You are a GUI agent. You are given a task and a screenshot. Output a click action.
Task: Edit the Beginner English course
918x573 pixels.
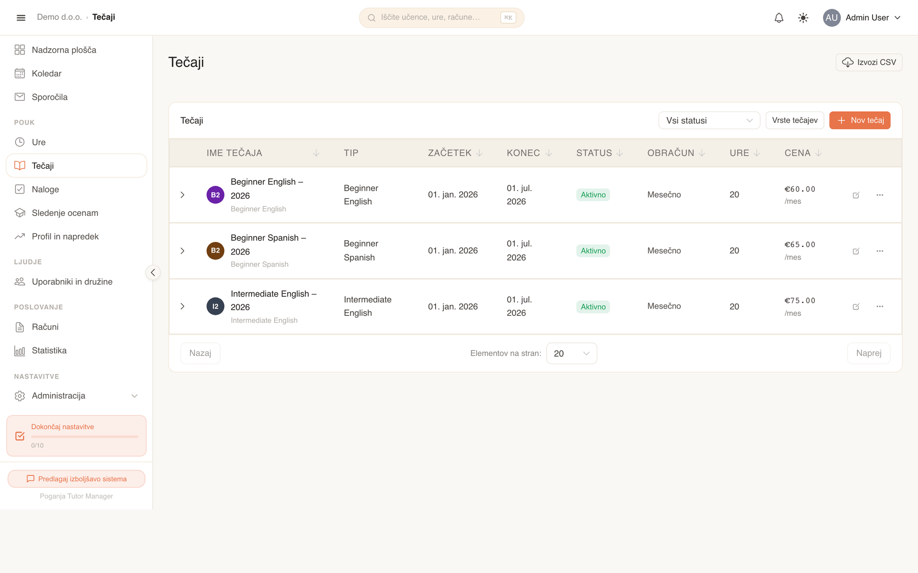[856, 195]
